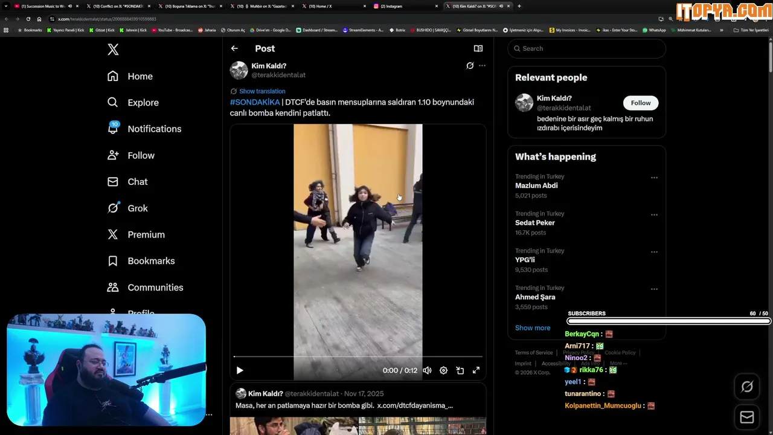Open More options for Ahmed Şara trend
Screen dimensions: 773x435
[x=654, y=289]
